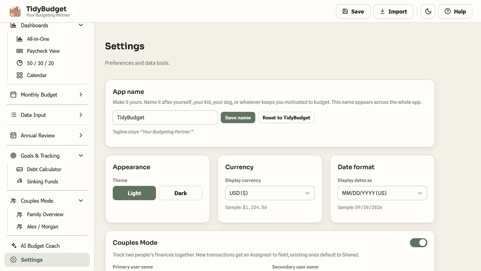
Task: Click the Import button
Action: click(x=393, y=11)
